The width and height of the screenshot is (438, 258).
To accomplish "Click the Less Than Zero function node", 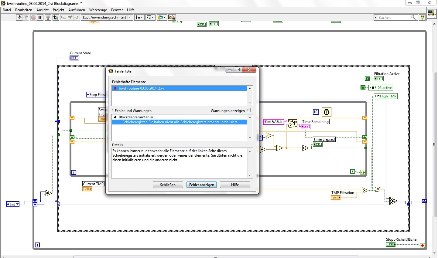I will click(305, 148).
